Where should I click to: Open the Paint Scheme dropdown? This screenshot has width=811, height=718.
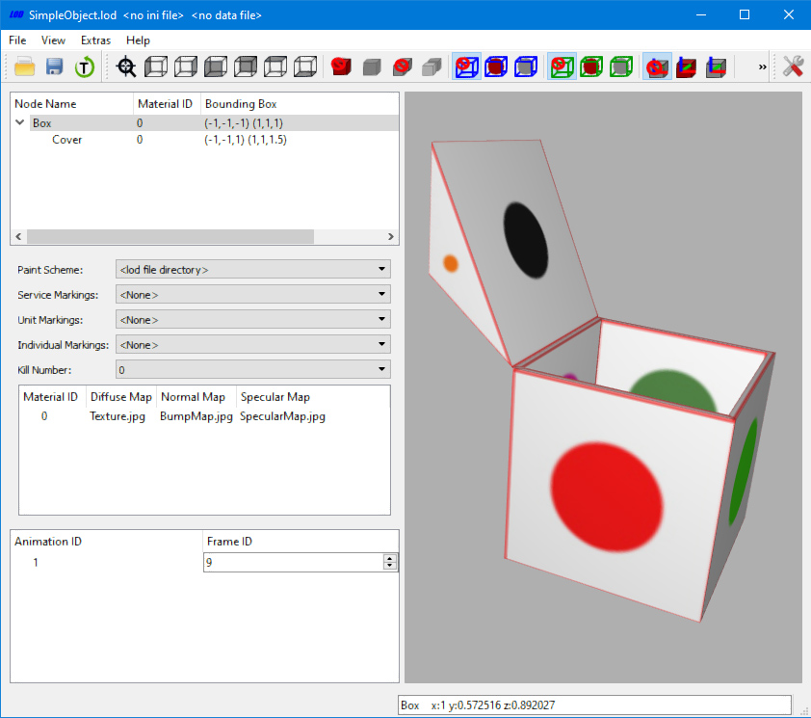253,269
